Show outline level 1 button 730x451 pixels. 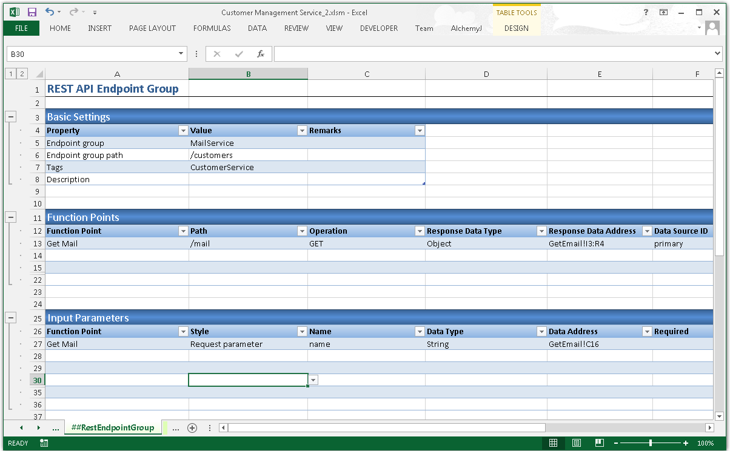coord(11,74)
